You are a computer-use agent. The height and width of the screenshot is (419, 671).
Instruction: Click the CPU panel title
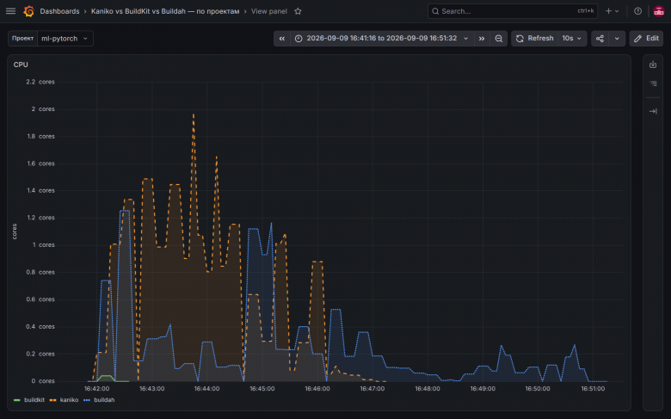(21, 65)
